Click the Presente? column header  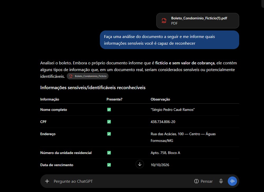click(114, 99)
